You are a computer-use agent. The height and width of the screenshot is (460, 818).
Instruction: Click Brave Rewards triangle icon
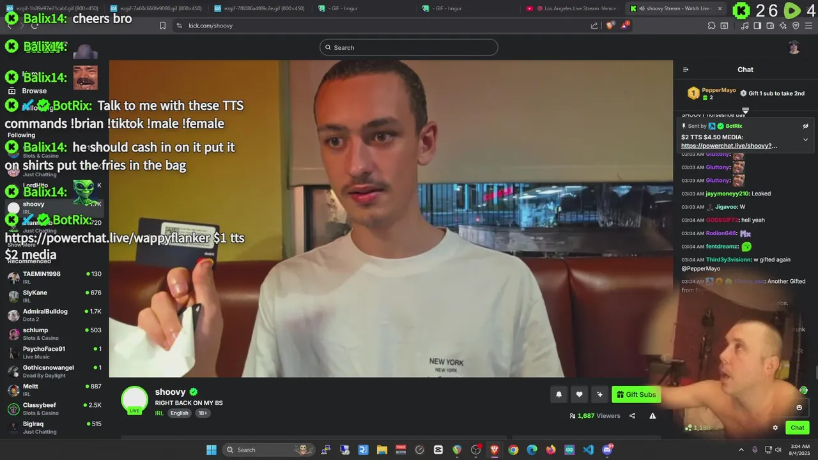click(x=624, y=26)
